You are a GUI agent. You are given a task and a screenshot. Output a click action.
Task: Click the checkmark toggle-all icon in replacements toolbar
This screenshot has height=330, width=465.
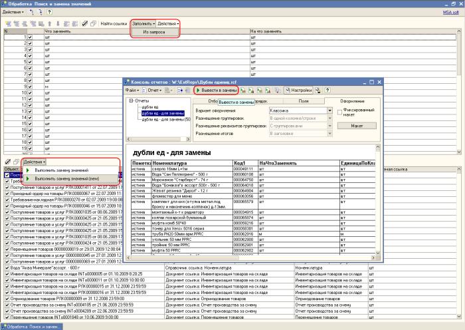pos(84,23)
